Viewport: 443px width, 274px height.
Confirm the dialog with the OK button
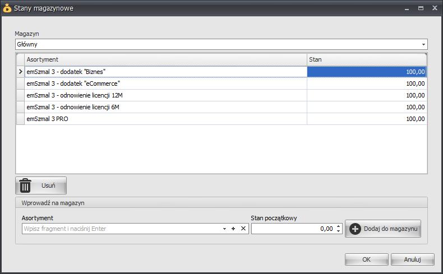(366, 259)
